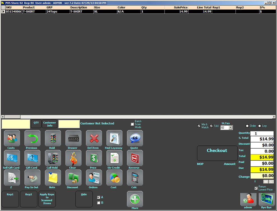Click the SKU entry input field
Image resolution: width=277 pixels, height=211 pixels.
click(x=16, y=124)
